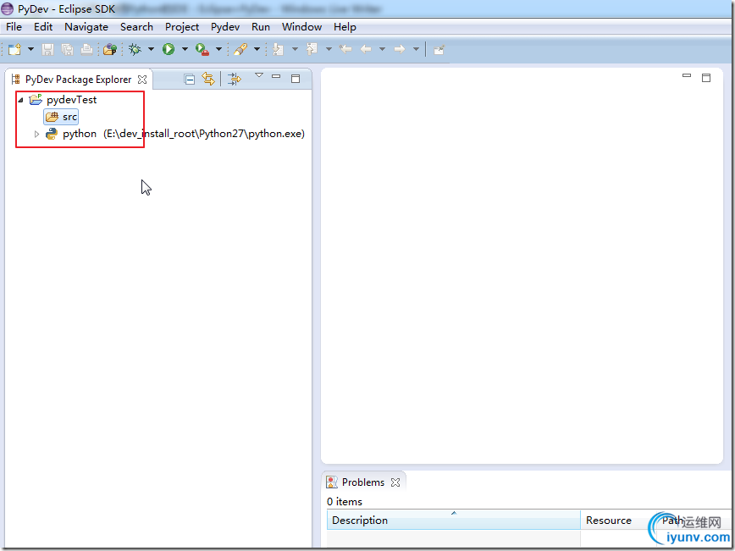The width and height of the screenshot is (735, 551).
Task: Open the Previous Annotation dropdown arrow
Action: click(x=329, y=49)
